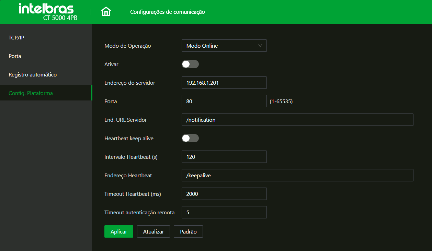
Task: Click the End. URL Servidor field
Action: pyautogui.click(x=297, y=120)
